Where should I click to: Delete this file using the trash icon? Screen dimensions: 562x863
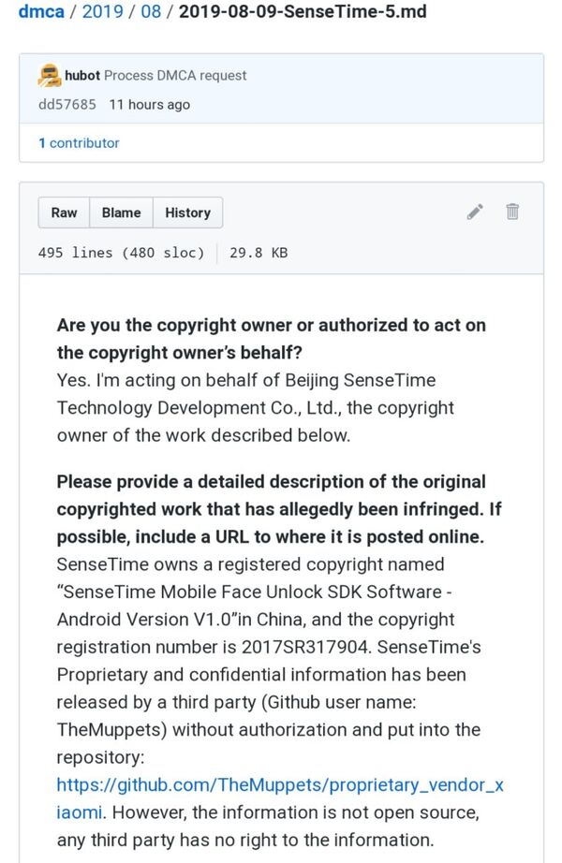pos(512,212)
